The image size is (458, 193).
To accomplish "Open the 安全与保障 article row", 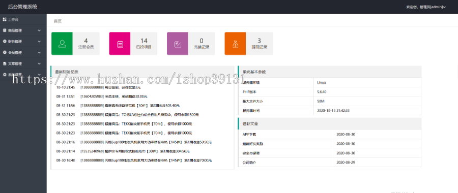I will tap(330, 153).
